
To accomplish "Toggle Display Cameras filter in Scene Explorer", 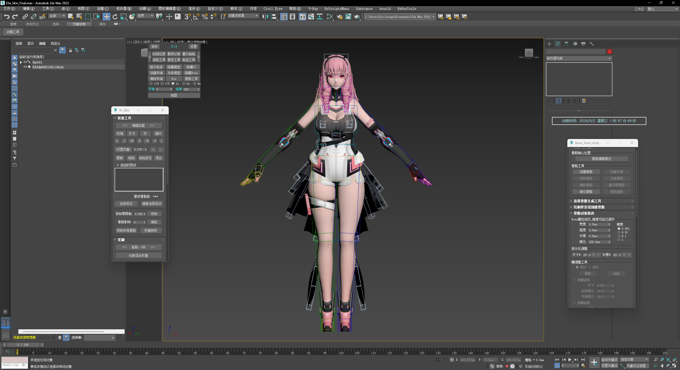I will [15, 76].
